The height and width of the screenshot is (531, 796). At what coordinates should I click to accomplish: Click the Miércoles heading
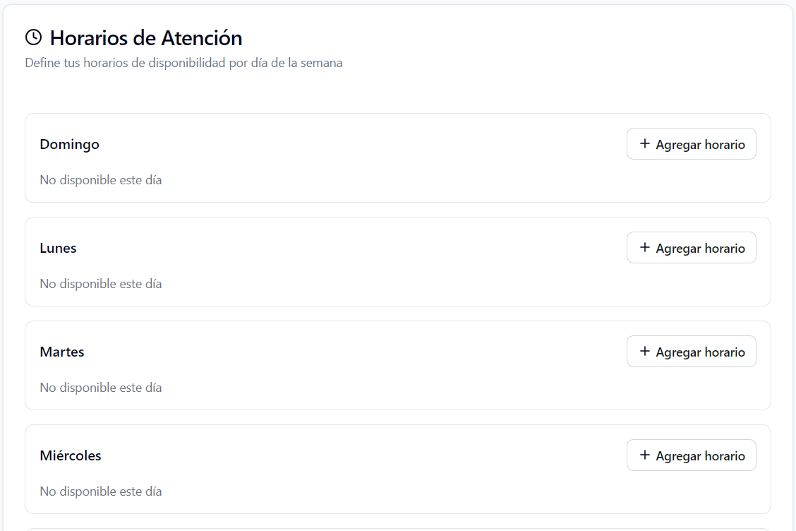(71, 455)
